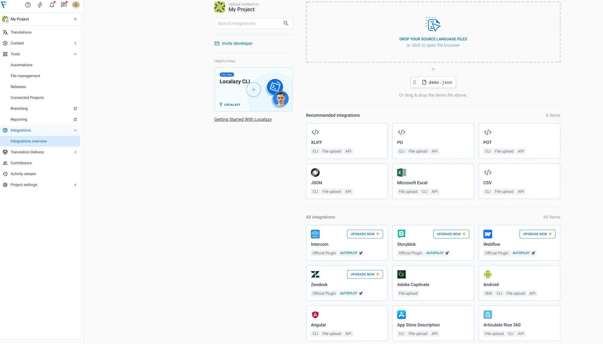603x344 pixels.
Task: Open Getting Started With Localazy link
Action: (243, 119)
